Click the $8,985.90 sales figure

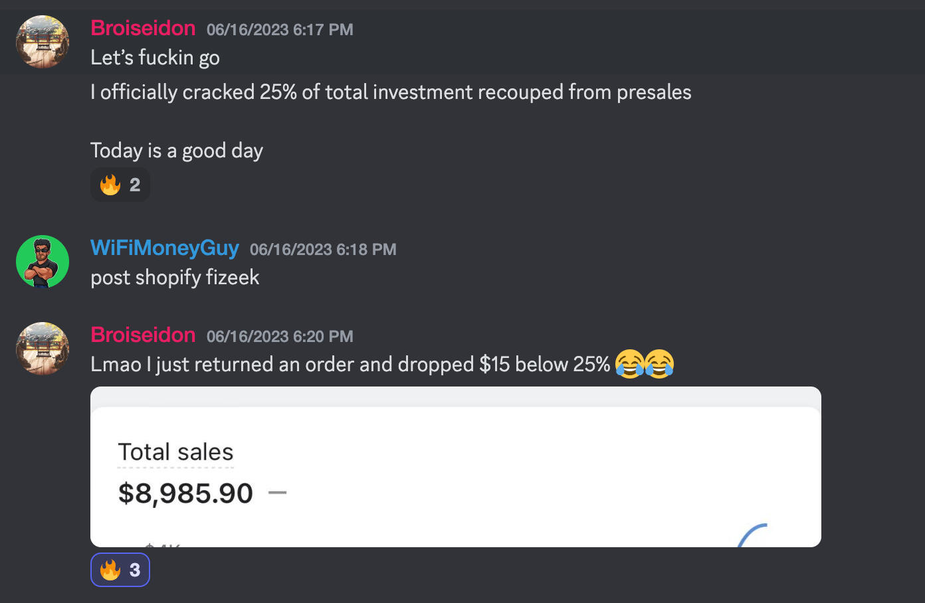[185, 493]
